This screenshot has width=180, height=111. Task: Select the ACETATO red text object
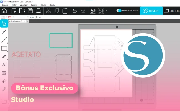click(26, 54)
